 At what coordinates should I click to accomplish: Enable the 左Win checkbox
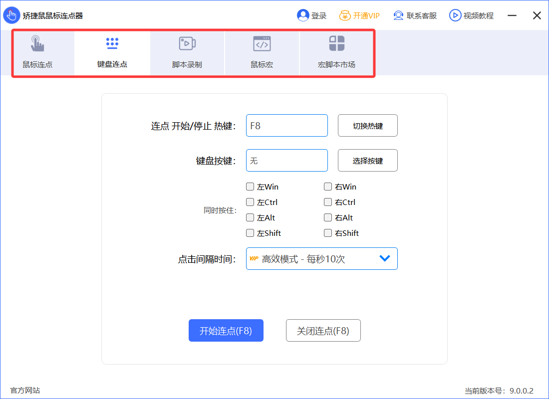coord(250,187)
